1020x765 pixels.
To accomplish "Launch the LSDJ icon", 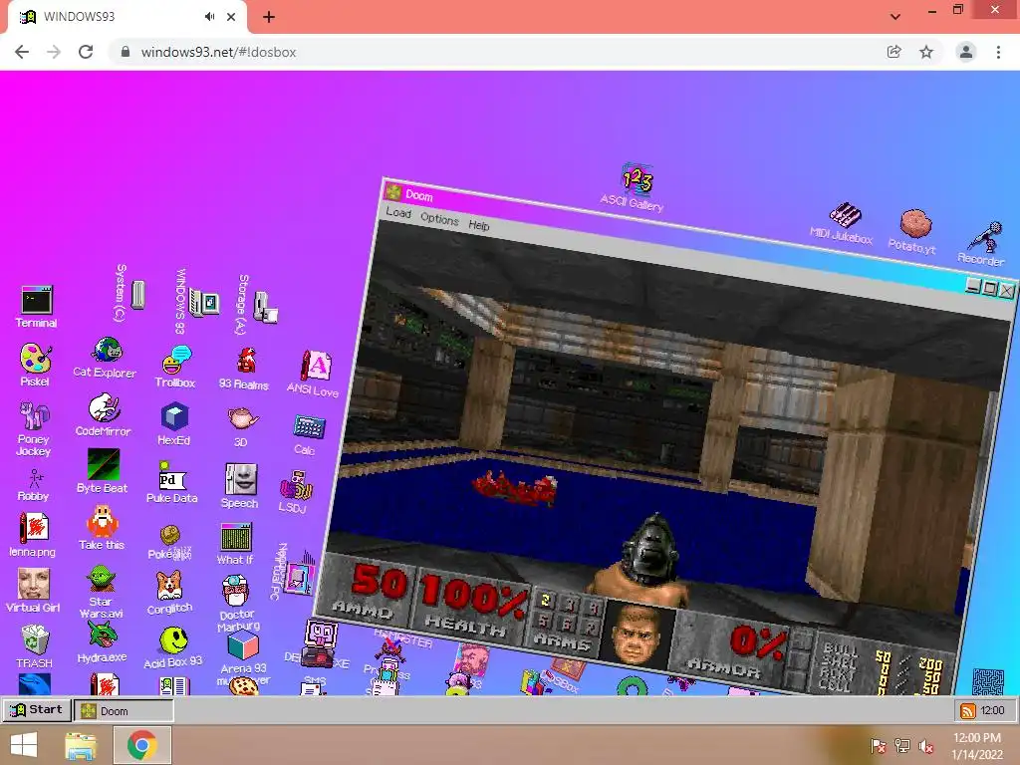I will pyautogui.click(x=295, y=492).
